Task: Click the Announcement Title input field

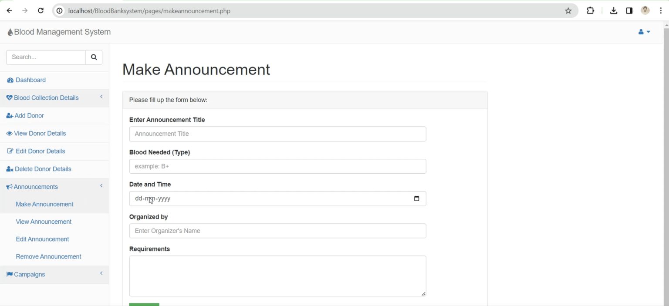Action: (x=277, y=134)
